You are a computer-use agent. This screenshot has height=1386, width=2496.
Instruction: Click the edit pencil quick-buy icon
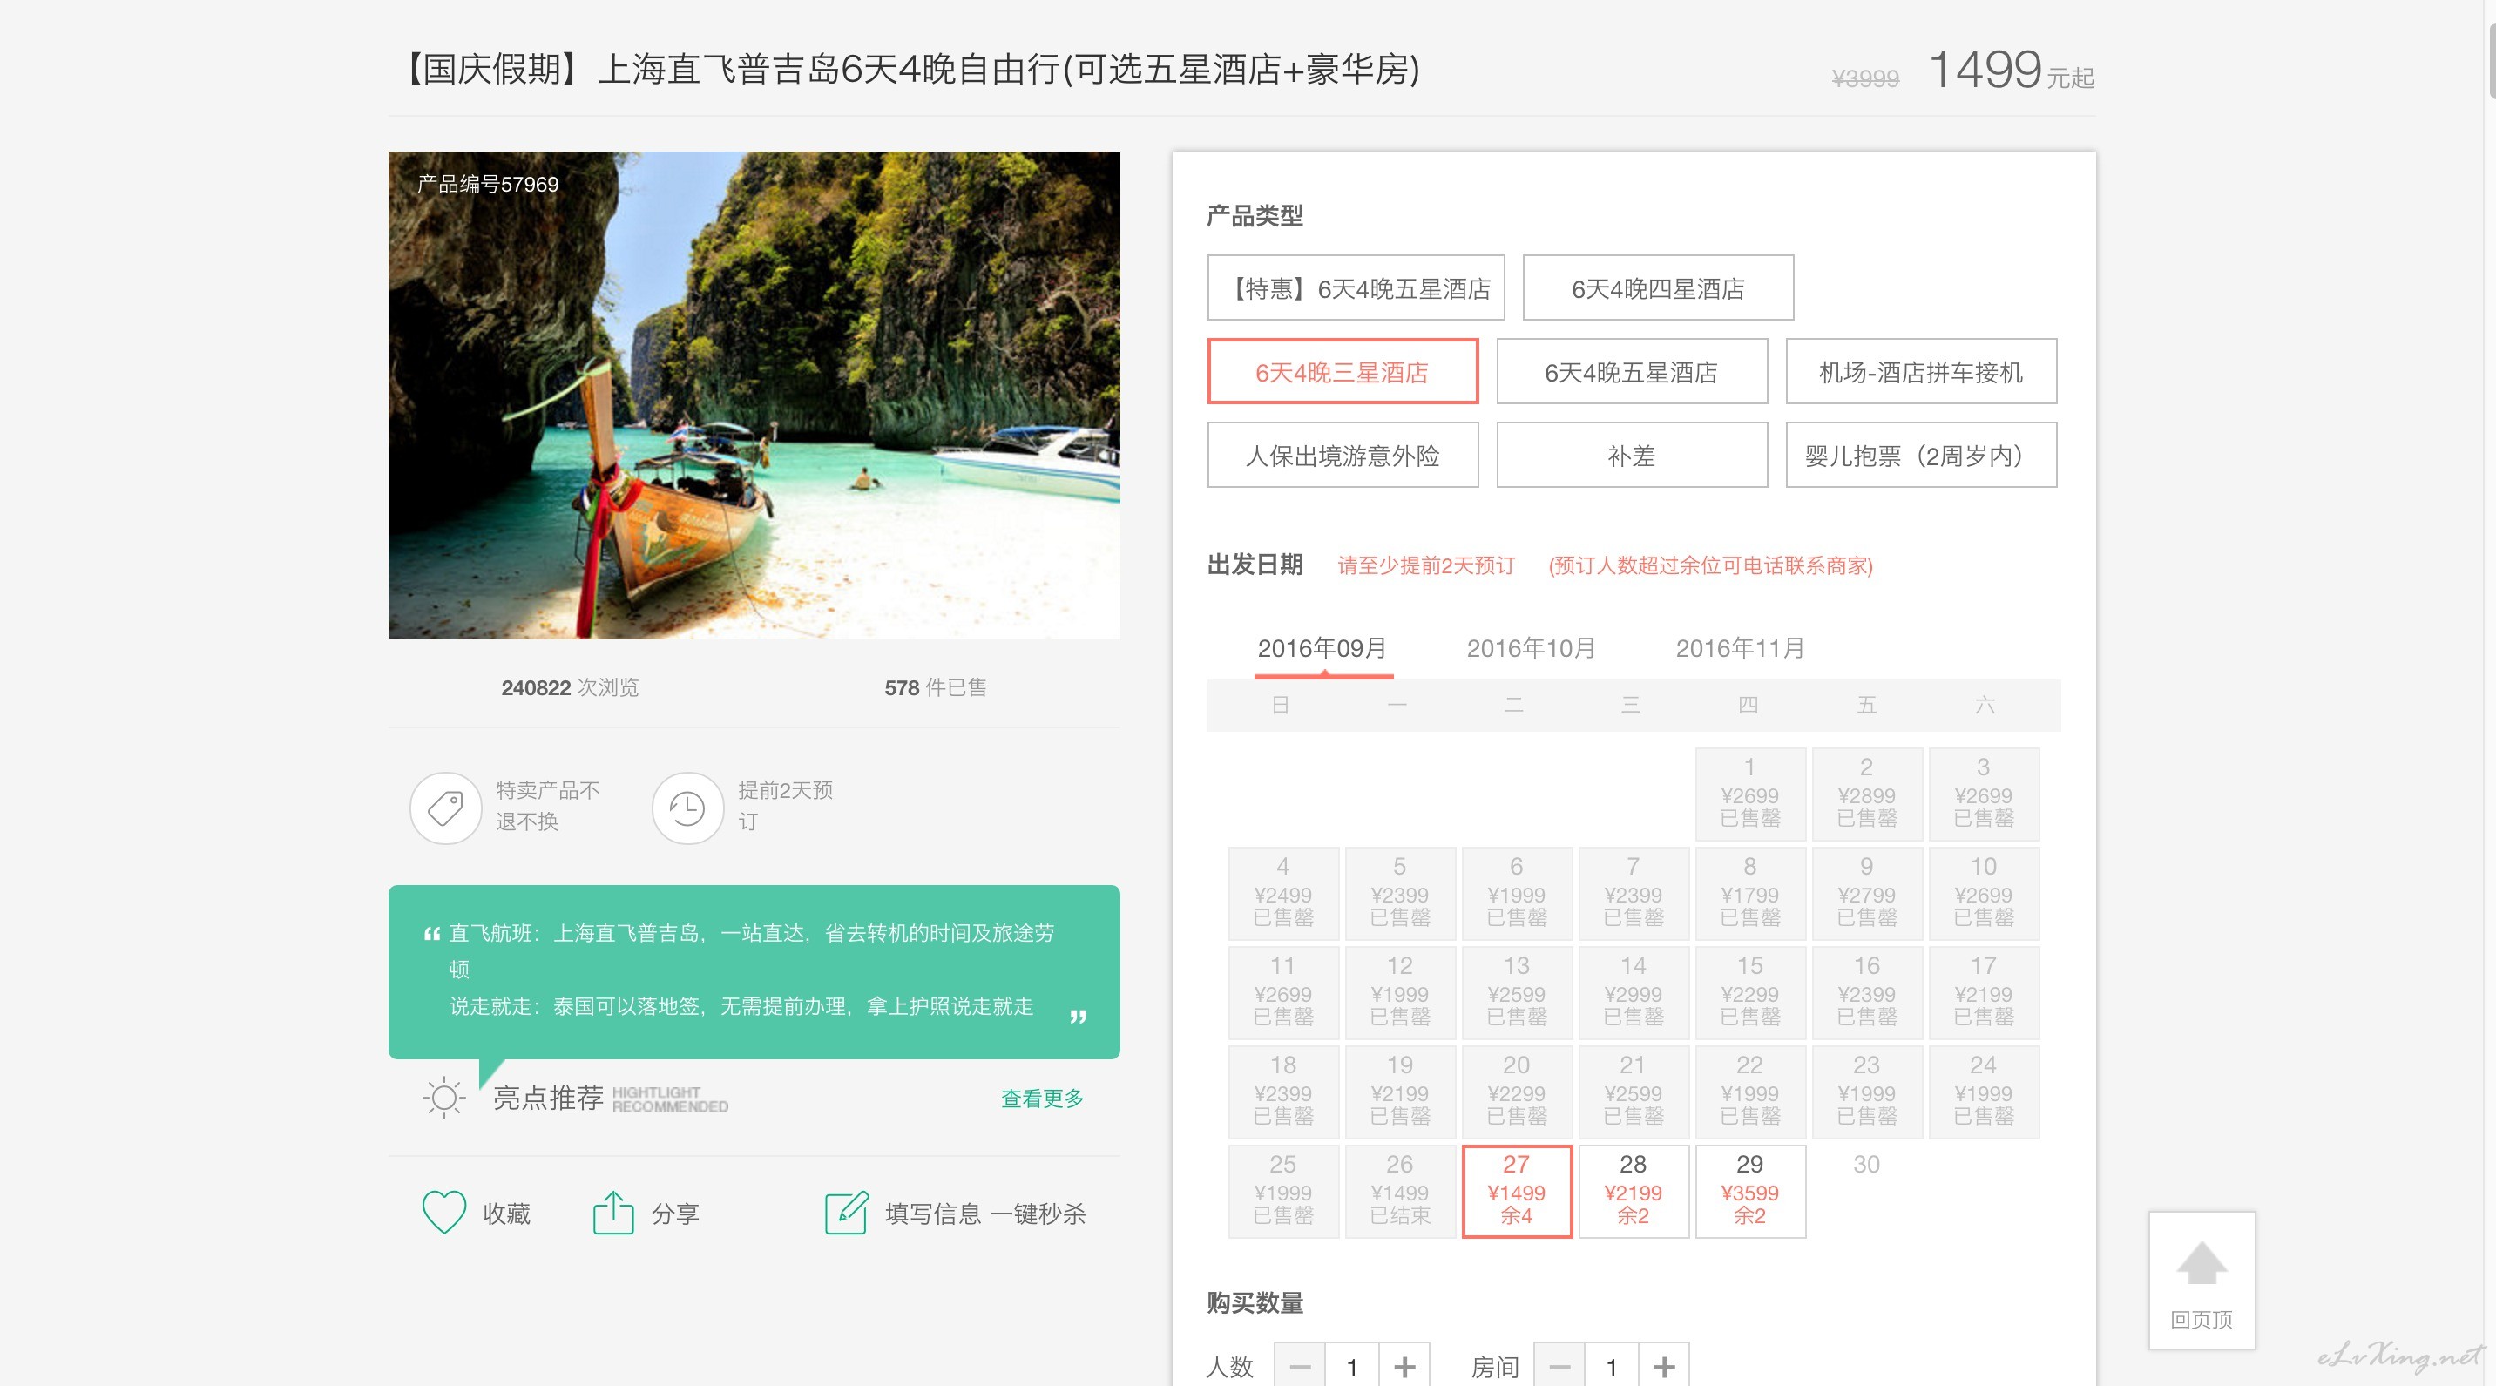(x=847, y=1212)
